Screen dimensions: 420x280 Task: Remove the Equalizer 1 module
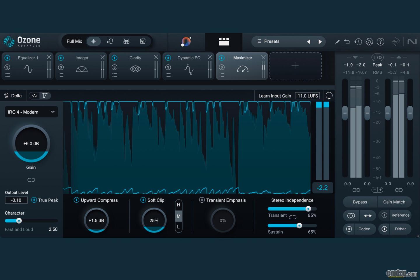[49, 57]
